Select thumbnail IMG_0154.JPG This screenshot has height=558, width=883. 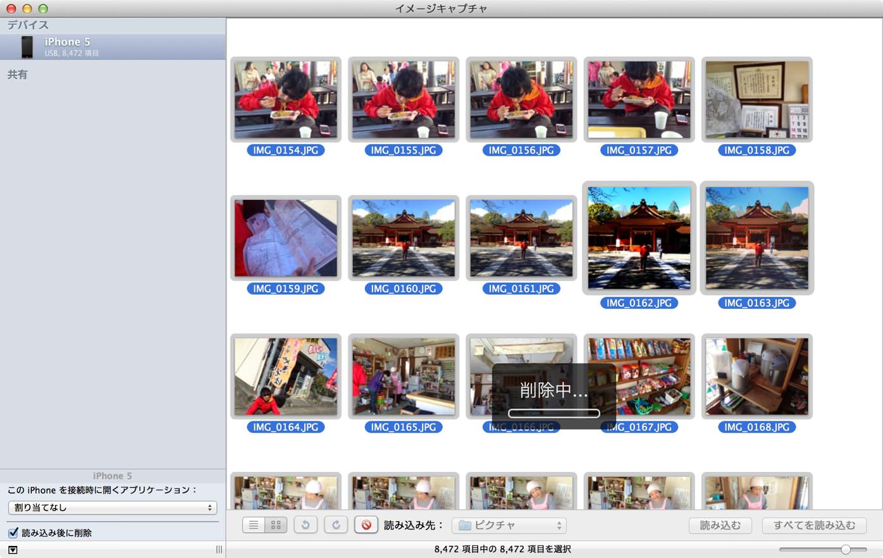(x=286, y=99)
